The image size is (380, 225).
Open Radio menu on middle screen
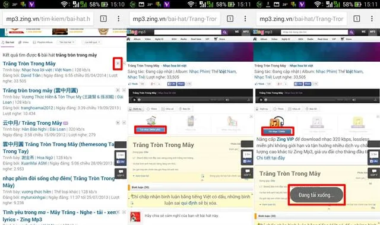point(183,39)
